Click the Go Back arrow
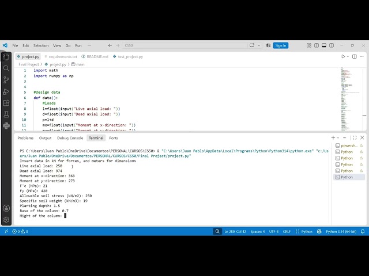369x276 pixels. [110, 45]
